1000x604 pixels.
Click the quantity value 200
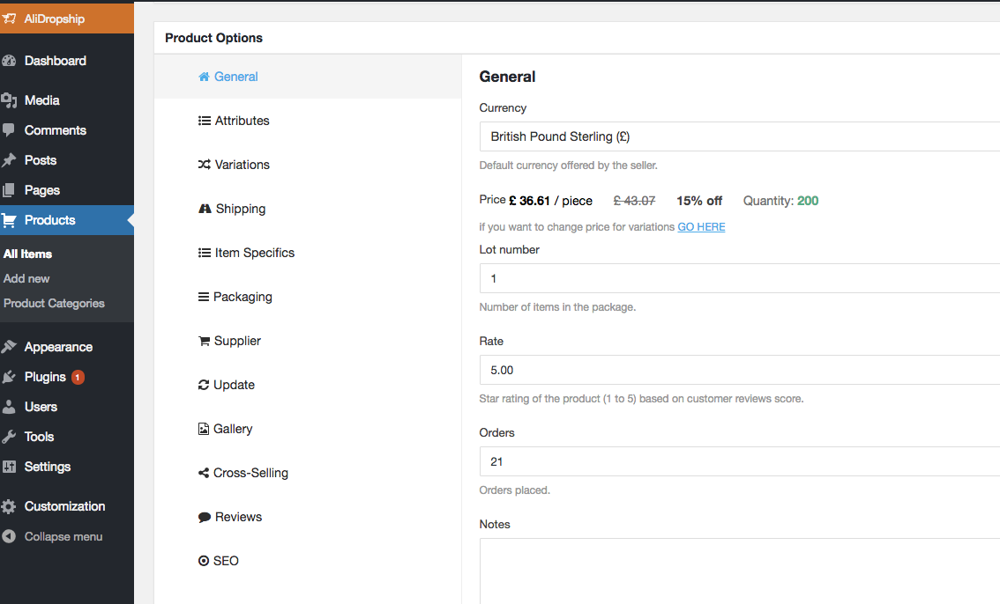pos(808,201)
